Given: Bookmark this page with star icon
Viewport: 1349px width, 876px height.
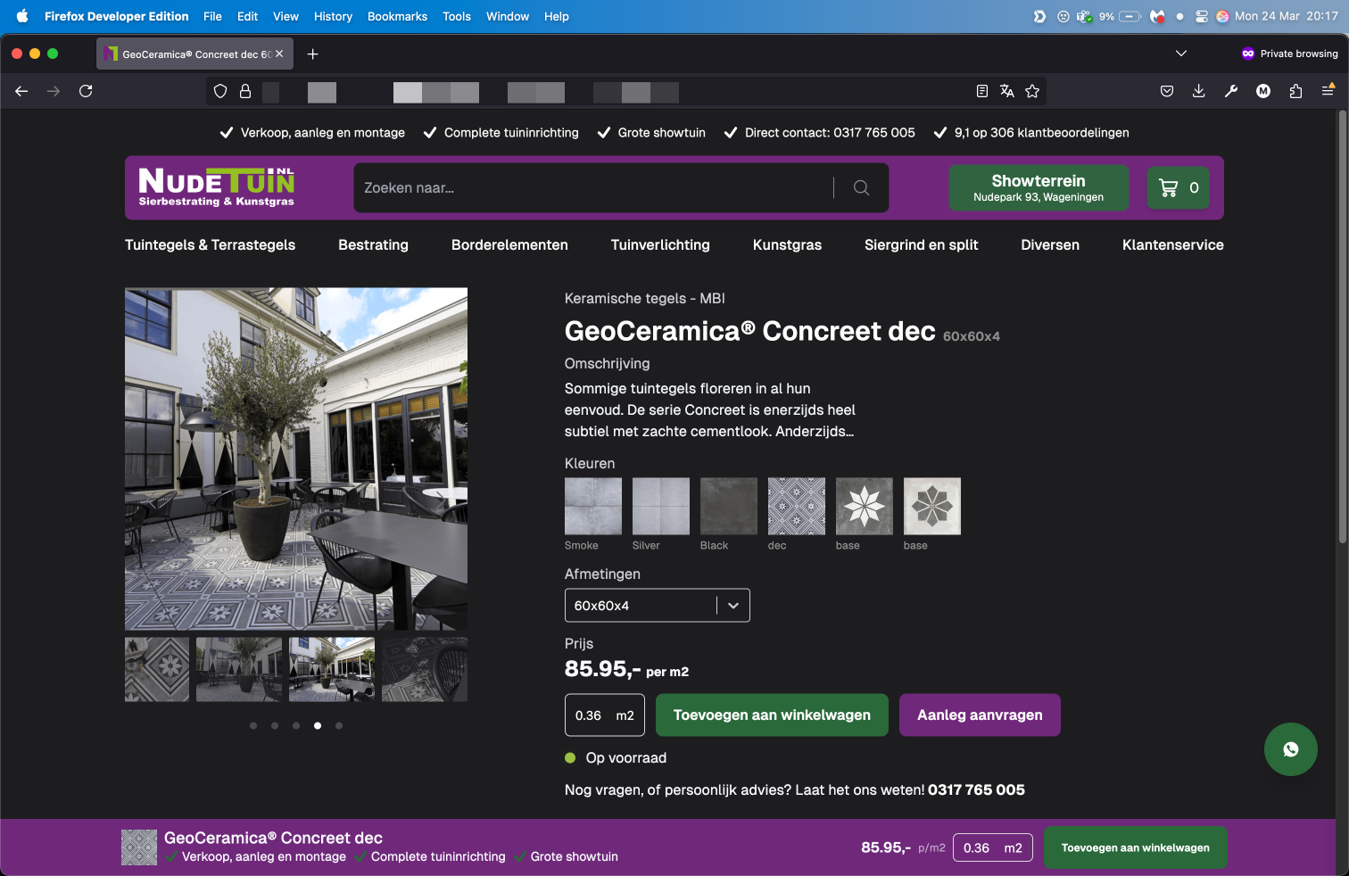Looking at the screenshot, I should tap(1032, 91).
